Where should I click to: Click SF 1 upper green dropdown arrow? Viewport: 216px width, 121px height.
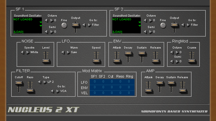41,22
